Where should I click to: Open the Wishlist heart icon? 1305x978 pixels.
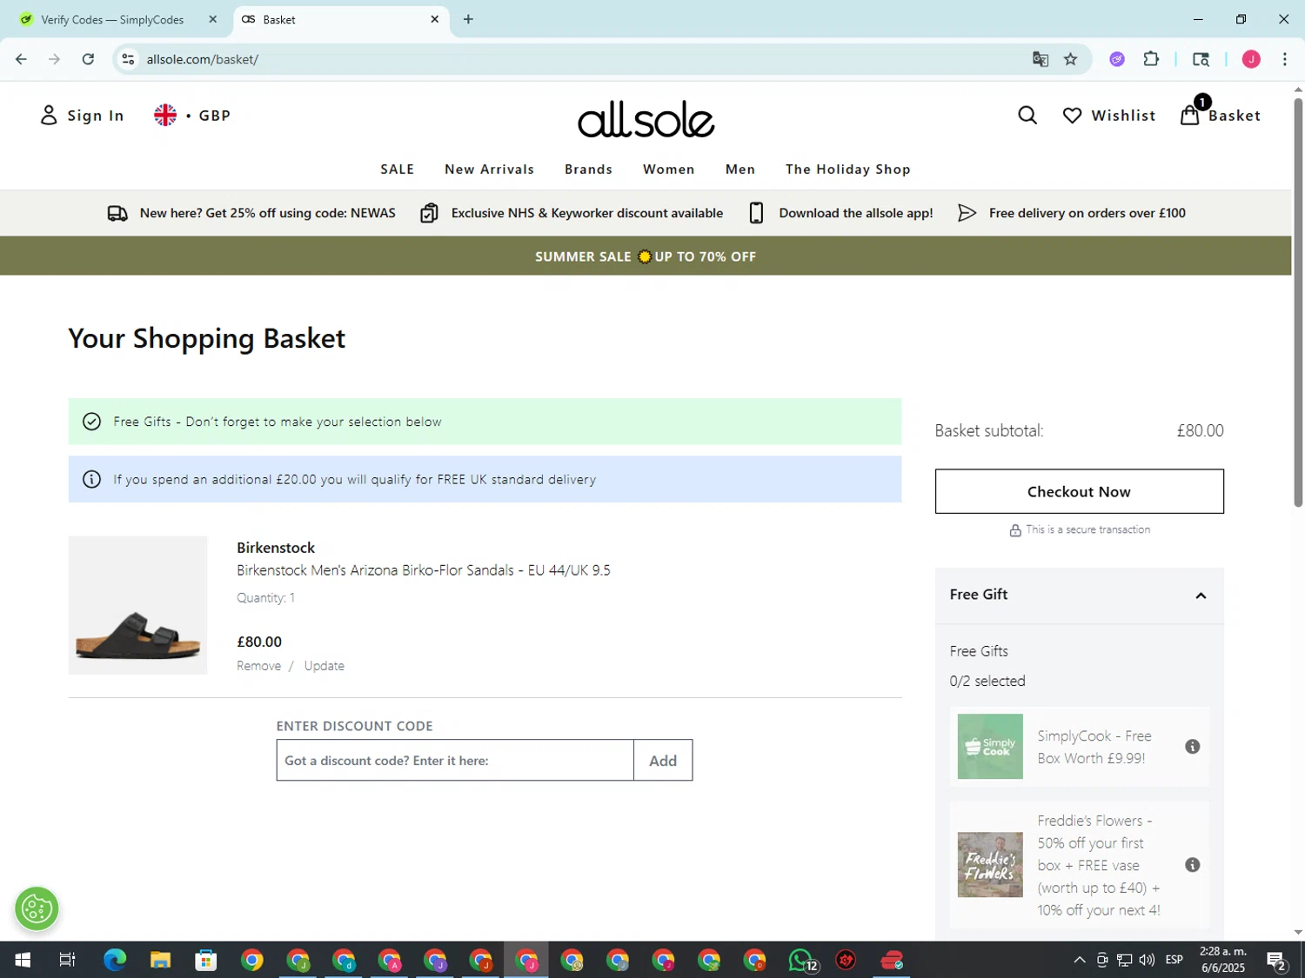(1073, 116)
